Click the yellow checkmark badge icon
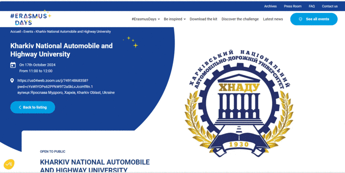This screenshot has height=173, width=345. [x=9, y=164]
